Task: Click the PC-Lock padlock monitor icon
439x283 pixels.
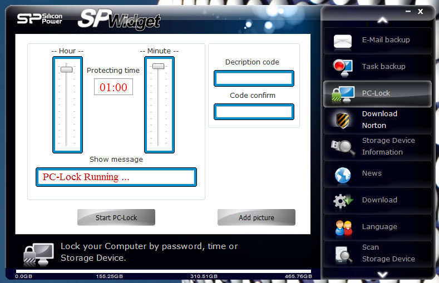Action: pyautogui.click(x=343, y=95)
